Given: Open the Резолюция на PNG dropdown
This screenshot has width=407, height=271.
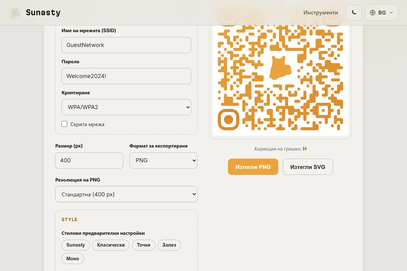Looking at the screenshot, I should [x=126, y=194].
